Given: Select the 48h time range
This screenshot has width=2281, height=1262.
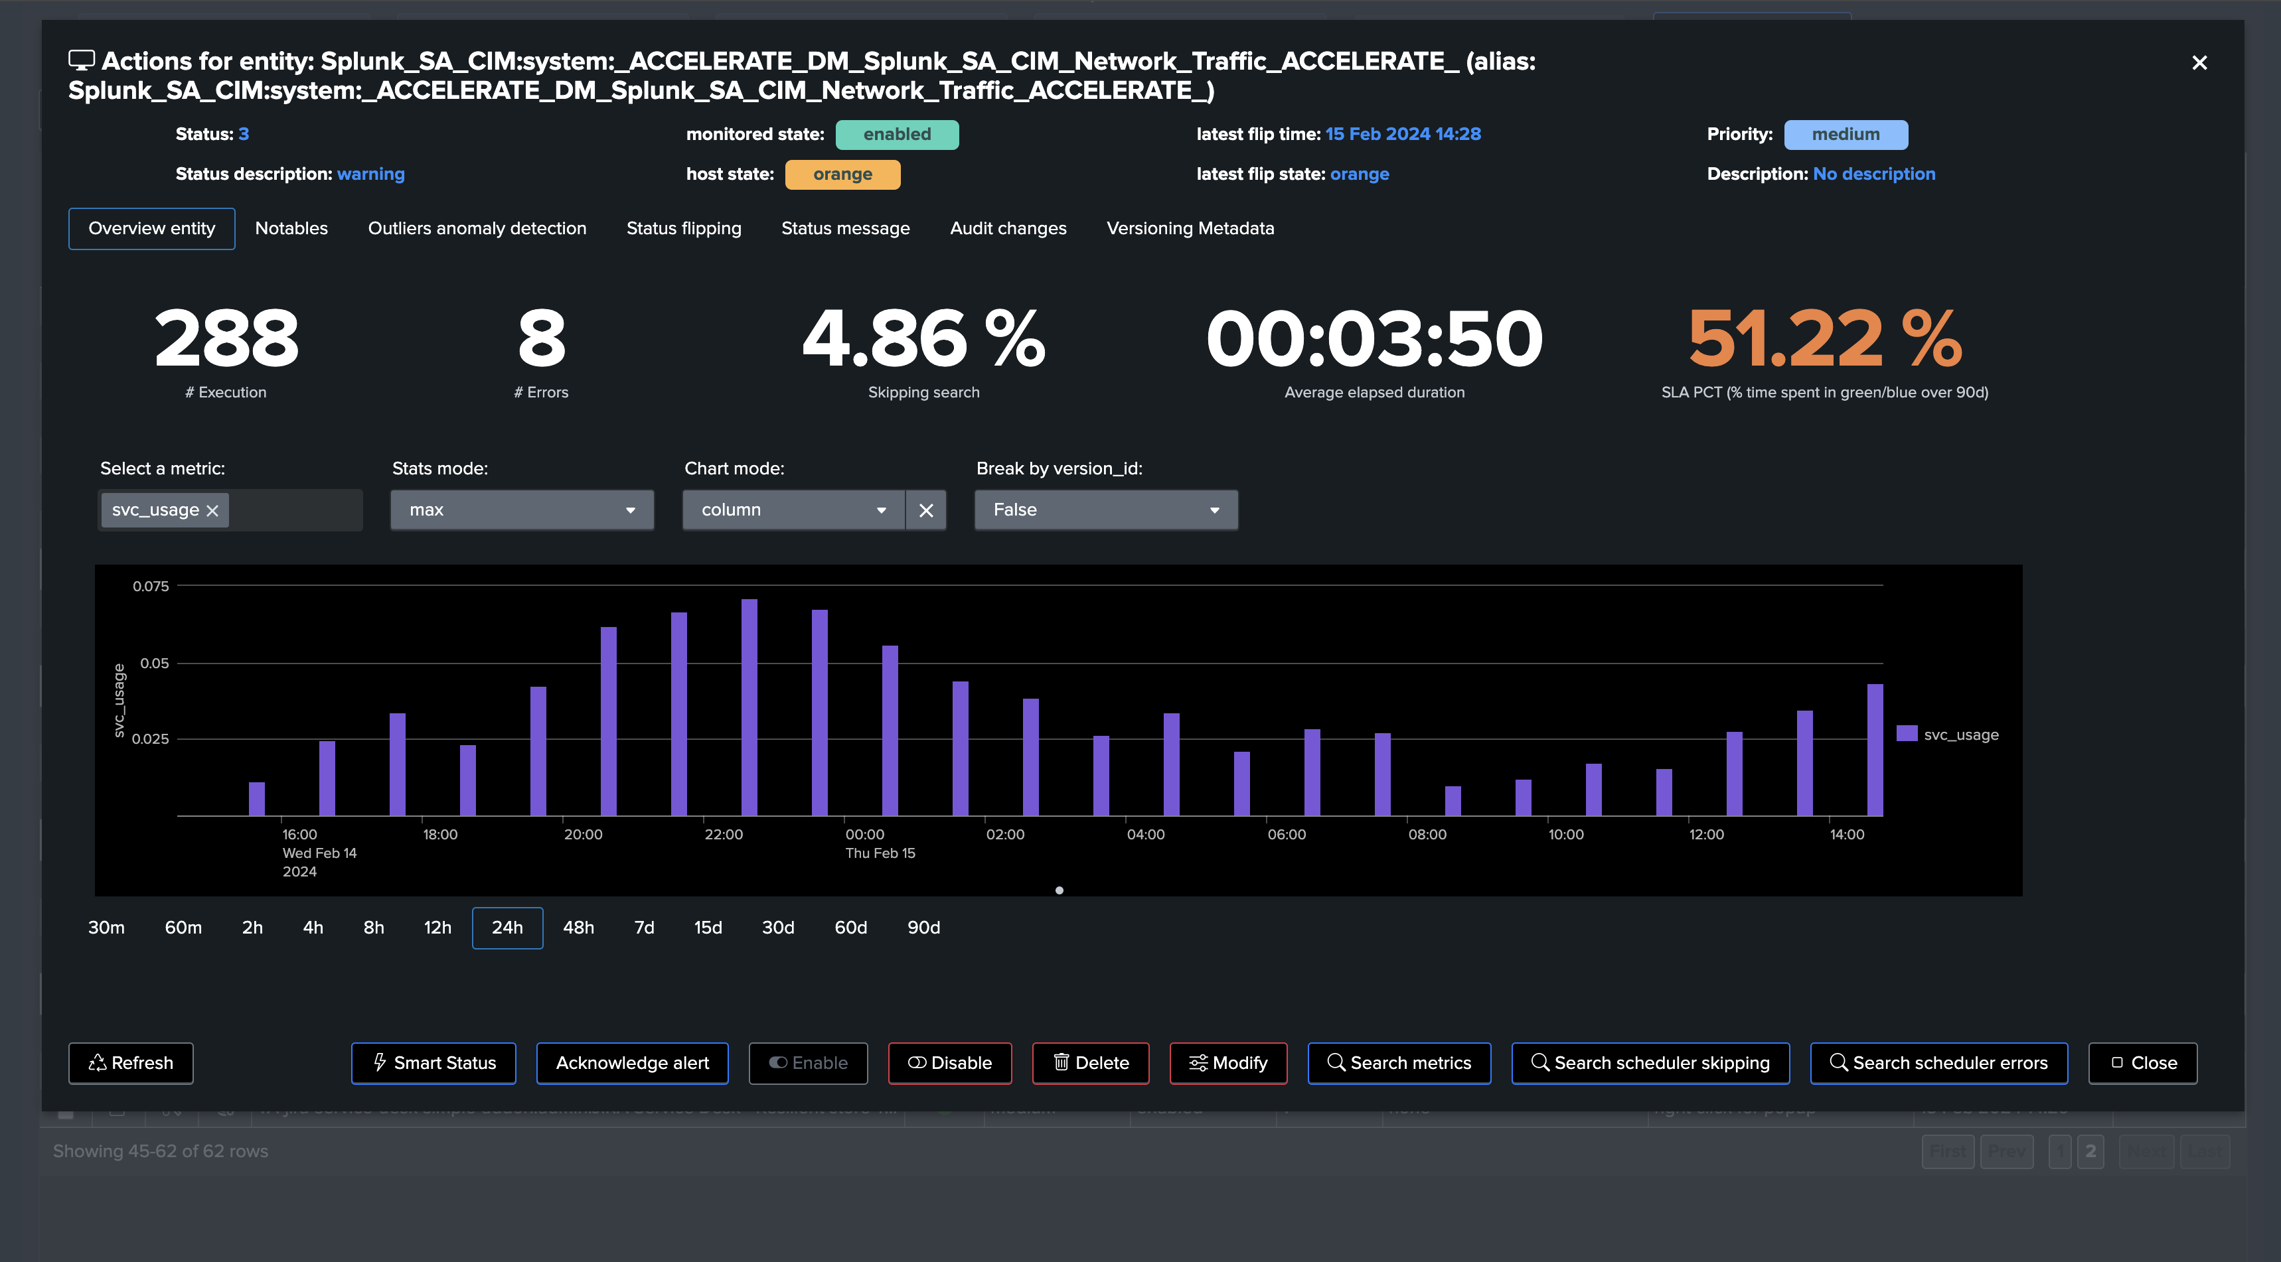Looking at the screenshot, I should (x=578, y=928).
